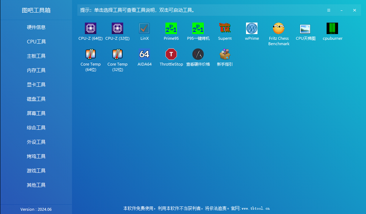This screenshot has width=366, height=214.
Task: Open the 查看硬件价格 tool
Action: [198, 57]
